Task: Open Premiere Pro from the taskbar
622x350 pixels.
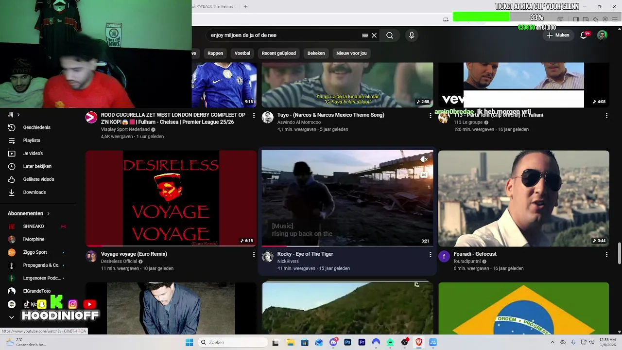Action: 362,342
